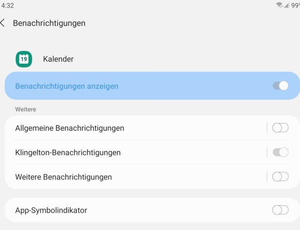This screenshot has height=230, width=300.
Task: Tap the Kalender app icon
Action: pyautogui.click(x=24, y=59)
